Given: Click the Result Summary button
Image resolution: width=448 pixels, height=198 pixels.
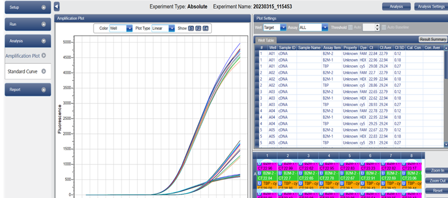Looking at the screenshot, I should (433, 40).
